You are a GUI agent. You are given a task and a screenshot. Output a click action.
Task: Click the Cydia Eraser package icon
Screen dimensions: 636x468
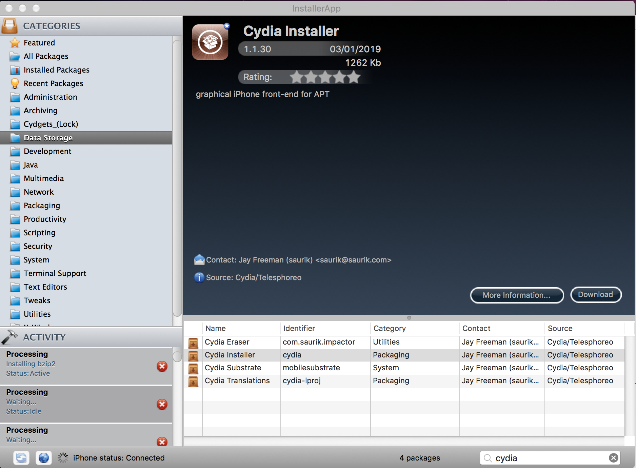coord(193,343)
